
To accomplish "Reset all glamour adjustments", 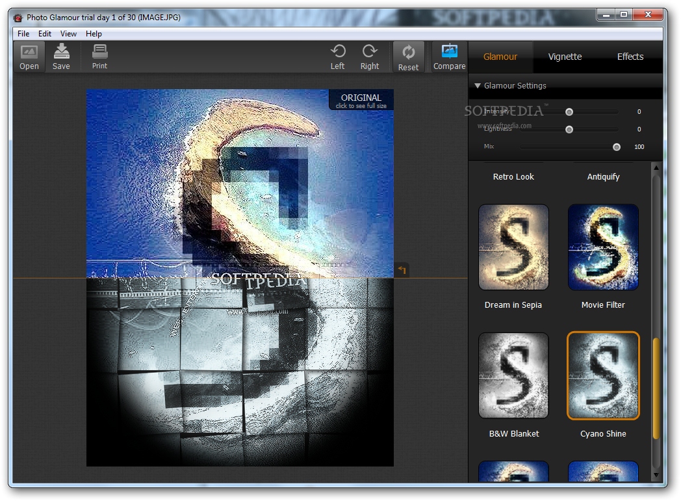I will pos(408,57).
